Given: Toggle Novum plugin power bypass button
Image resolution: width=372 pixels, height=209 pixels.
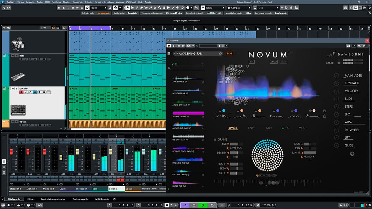Looking at the screenshot, I should click(x=169, y=46).
